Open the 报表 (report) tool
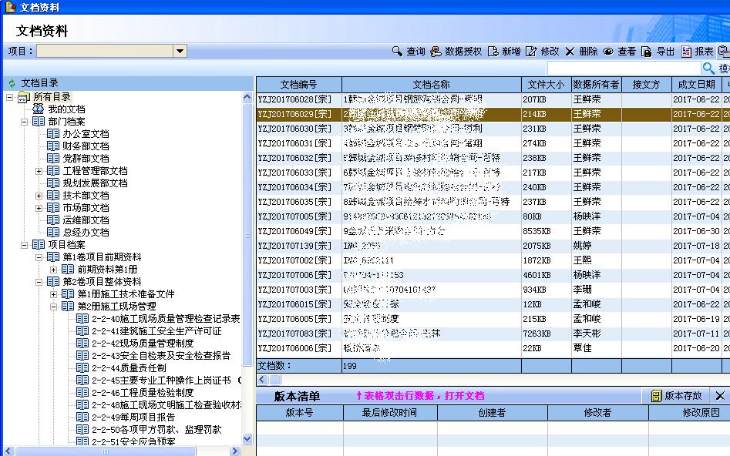 click(x=687, y=52)
